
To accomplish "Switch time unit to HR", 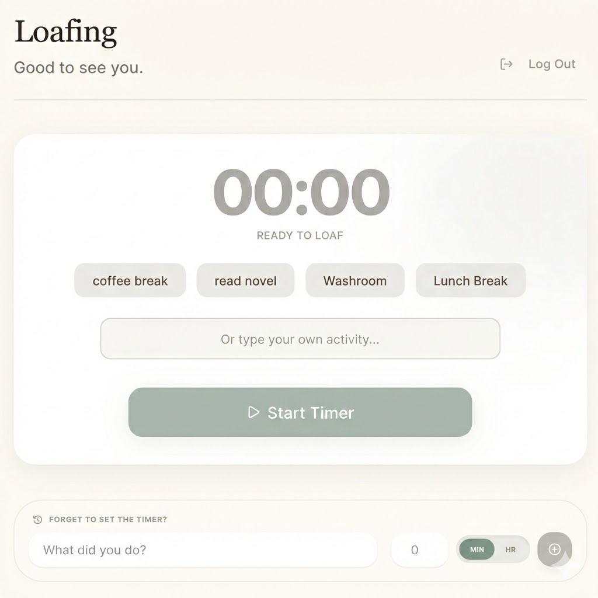I will (x=510, y=549).
